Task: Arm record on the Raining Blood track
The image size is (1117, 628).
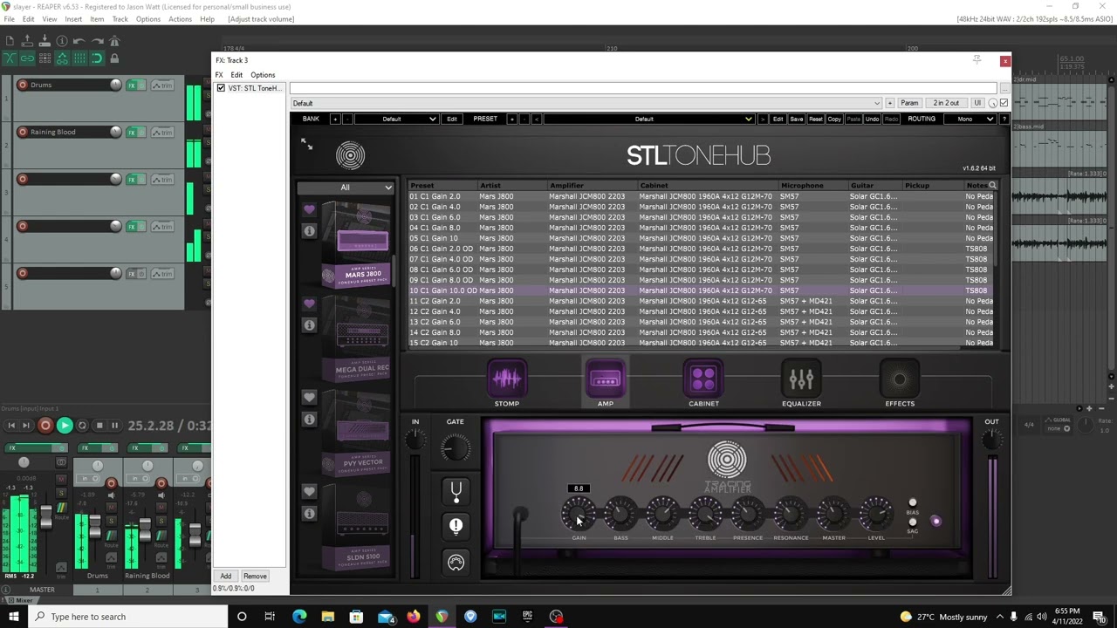Action: [x=23, y=132]
